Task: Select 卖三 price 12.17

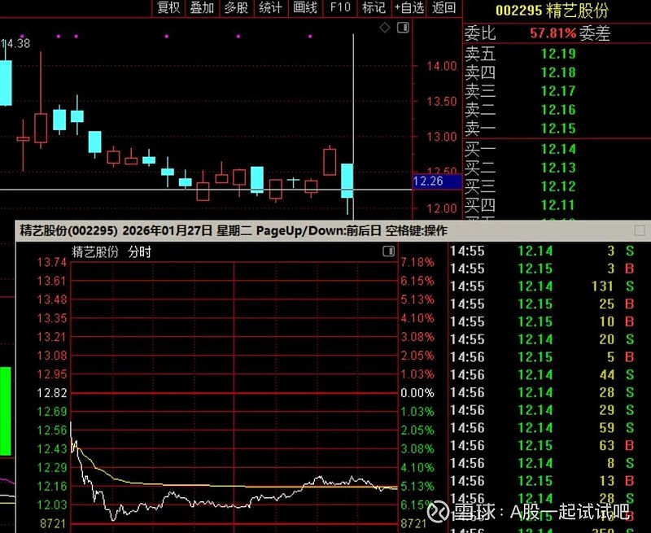Action: click(x=558, y=91)
